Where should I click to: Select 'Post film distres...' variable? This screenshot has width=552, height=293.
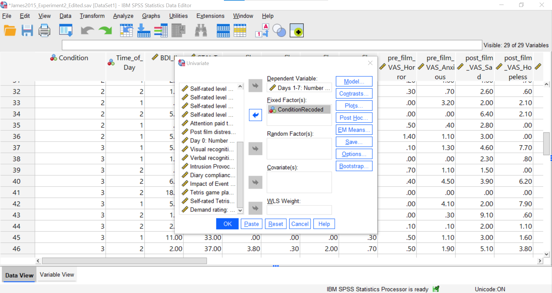tap(209, 132)
